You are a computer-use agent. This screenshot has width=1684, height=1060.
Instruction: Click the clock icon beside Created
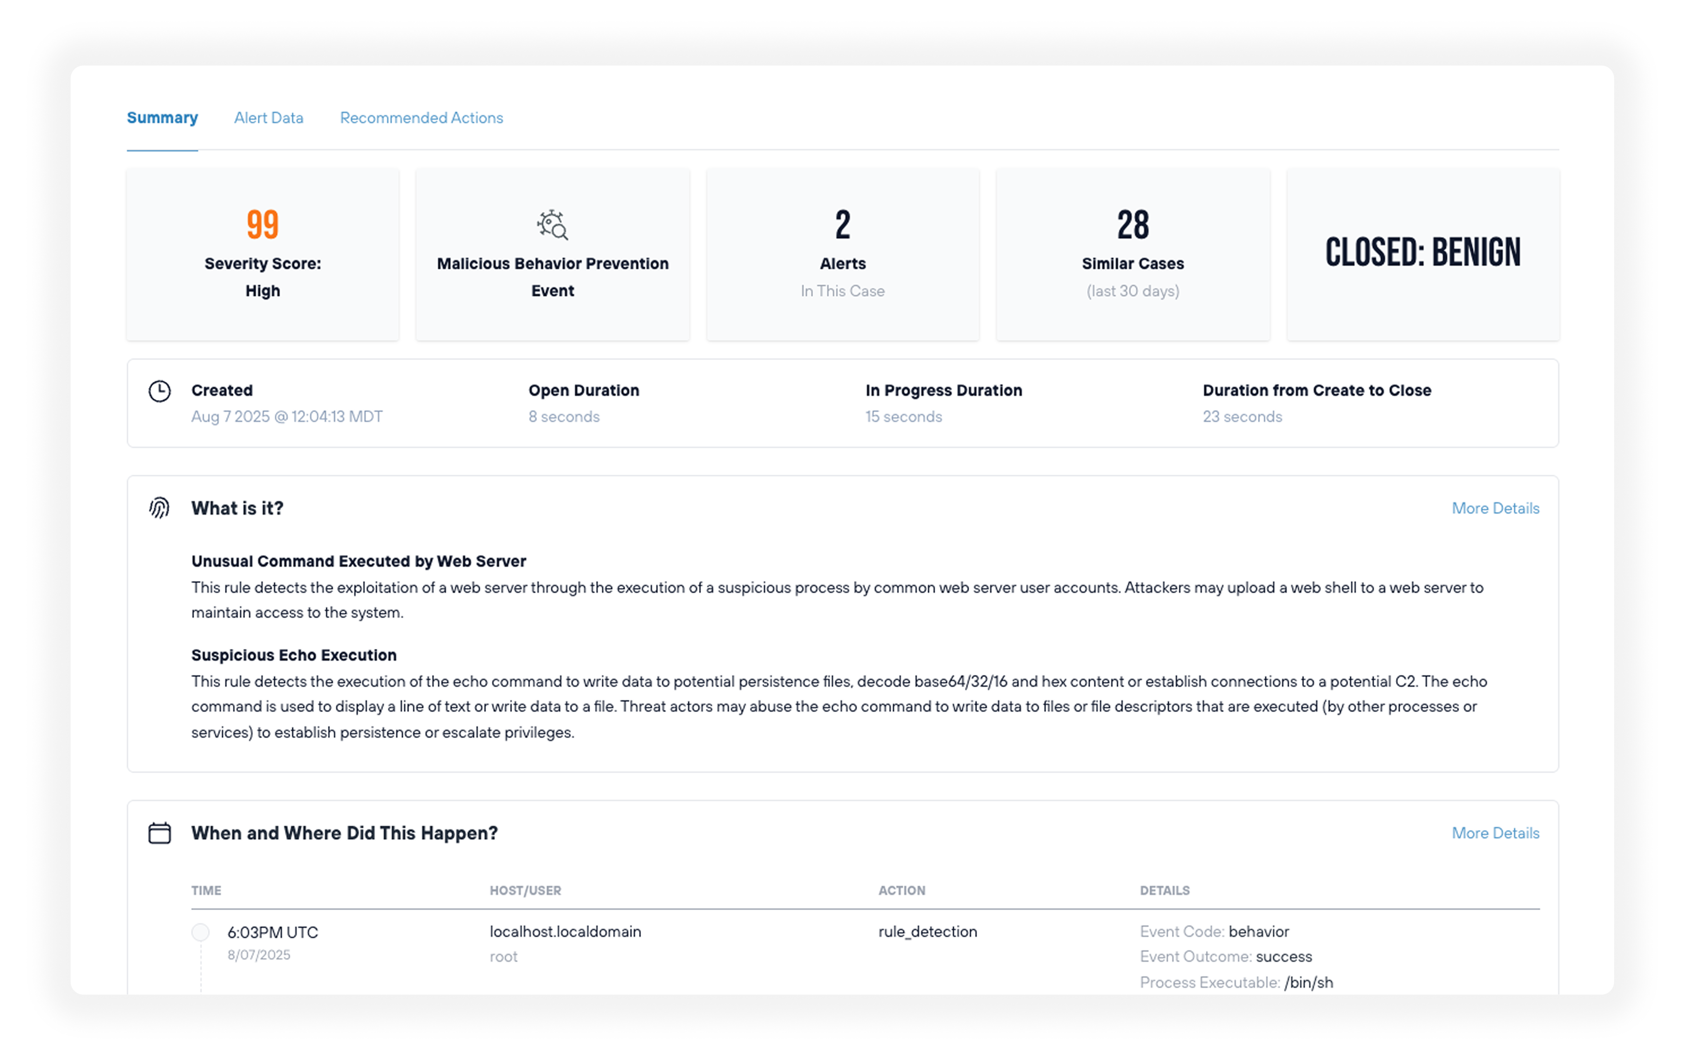[160, 391]
